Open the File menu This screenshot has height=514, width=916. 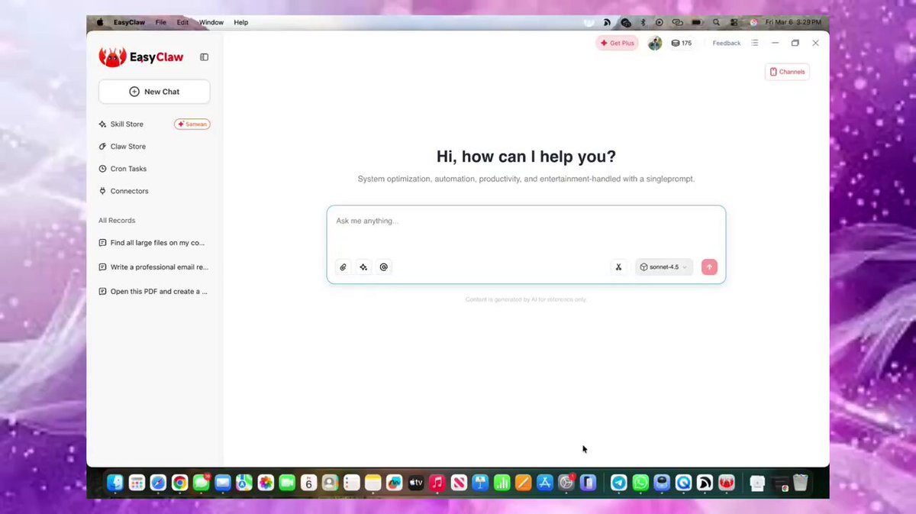click(x=161, y=23)
